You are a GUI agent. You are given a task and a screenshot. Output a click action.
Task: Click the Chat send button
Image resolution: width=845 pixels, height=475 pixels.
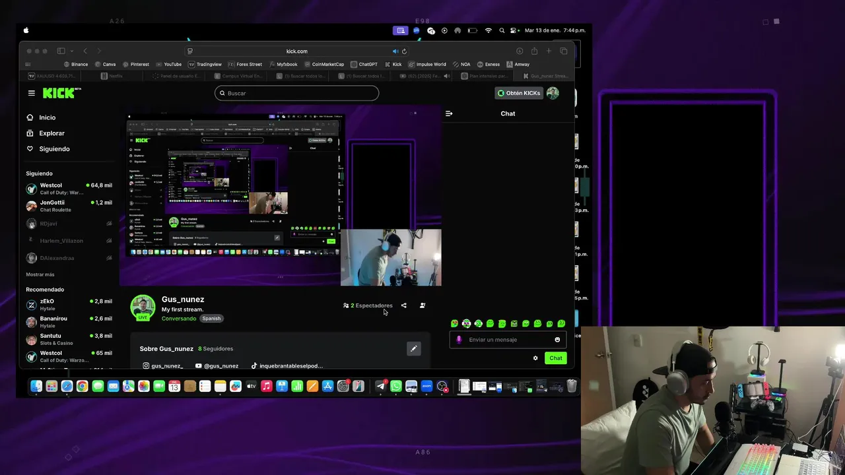556,358
